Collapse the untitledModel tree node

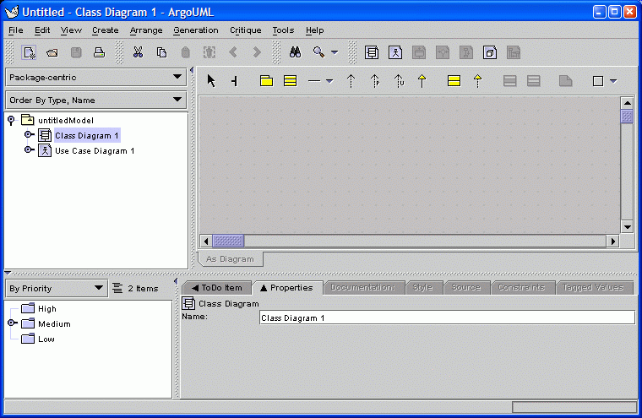click(x=11, y=120)
